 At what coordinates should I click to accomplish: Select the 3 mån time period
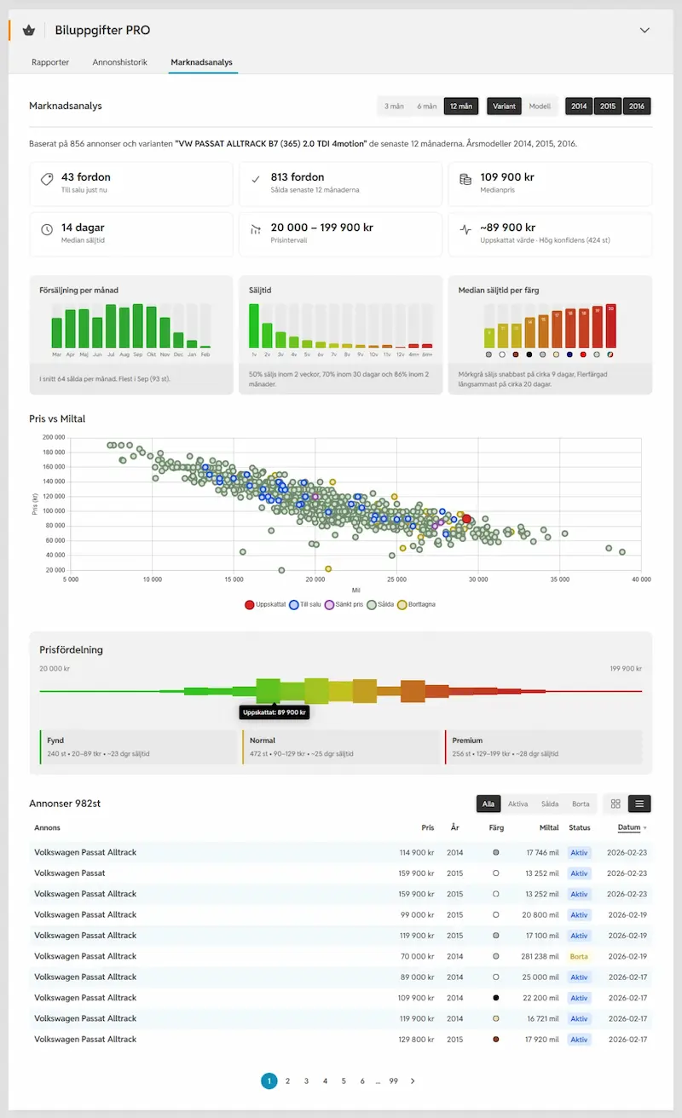tap(394, 107)
